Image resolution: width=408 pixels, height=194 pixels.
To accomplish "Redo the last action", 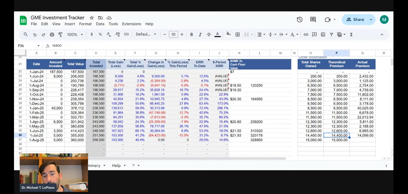I will [43, 34].
